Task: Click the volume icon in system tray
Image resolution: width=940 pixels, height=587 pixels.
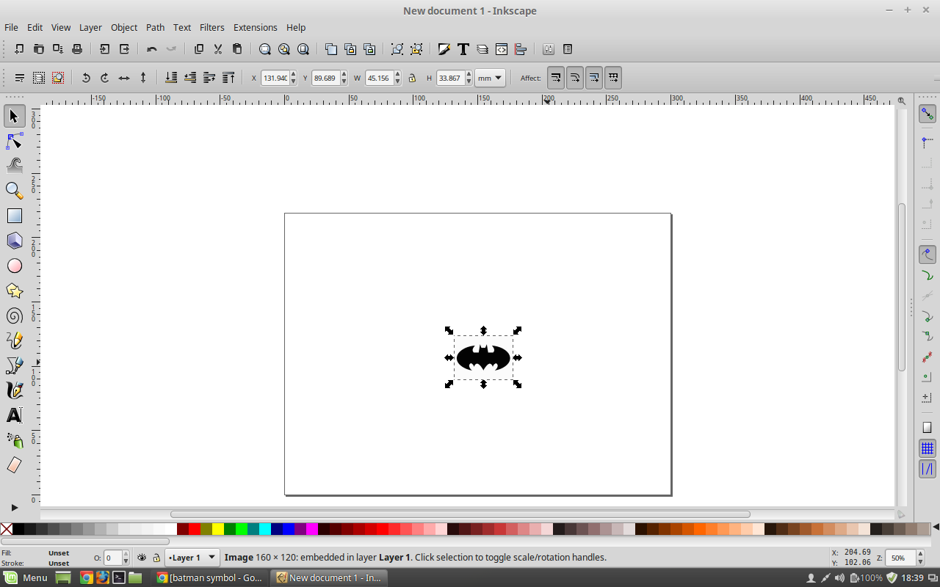Action: point(840,577)
